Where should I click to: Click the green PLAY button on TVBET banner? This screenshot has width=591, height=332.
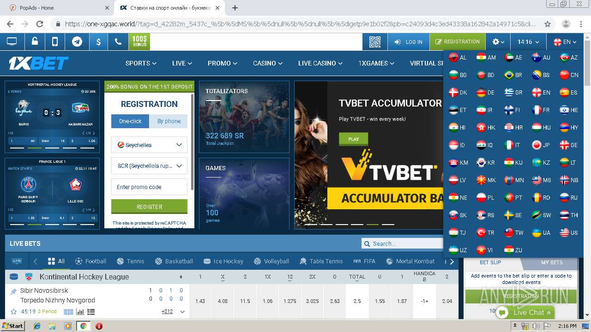pyautogui.click(x=353, y=139)
